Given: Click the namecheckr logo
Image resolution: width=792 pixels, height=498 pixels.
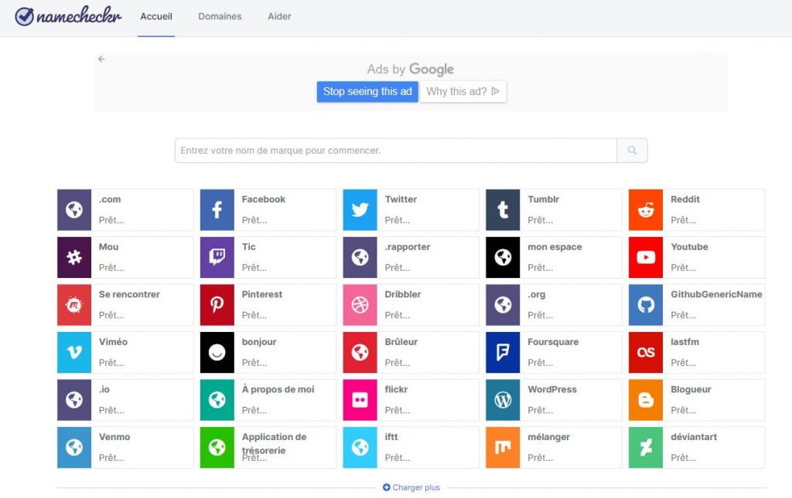Looking at the screenshot, I should pyautogui.click(x=68, y=16).
